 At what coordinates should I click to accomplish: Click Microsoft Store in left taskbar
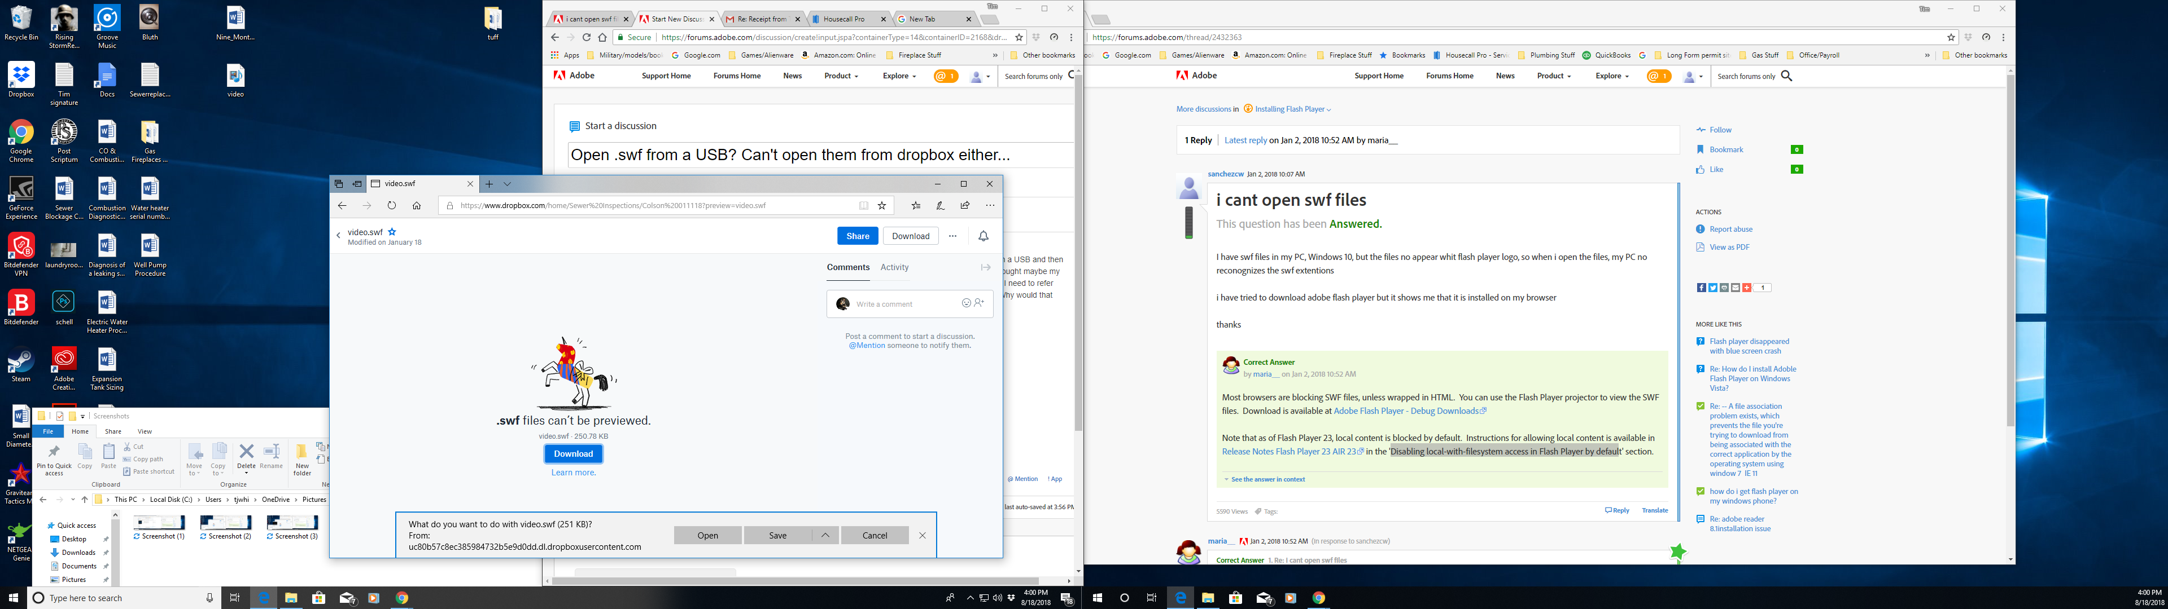point(318,598)
